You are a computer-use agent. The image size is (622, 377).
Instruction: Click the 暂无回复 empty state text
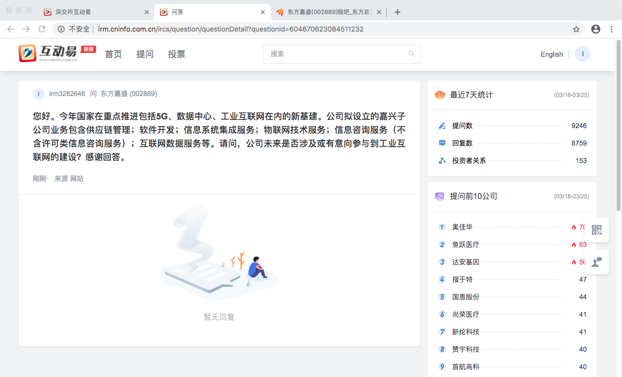point(219,317)
